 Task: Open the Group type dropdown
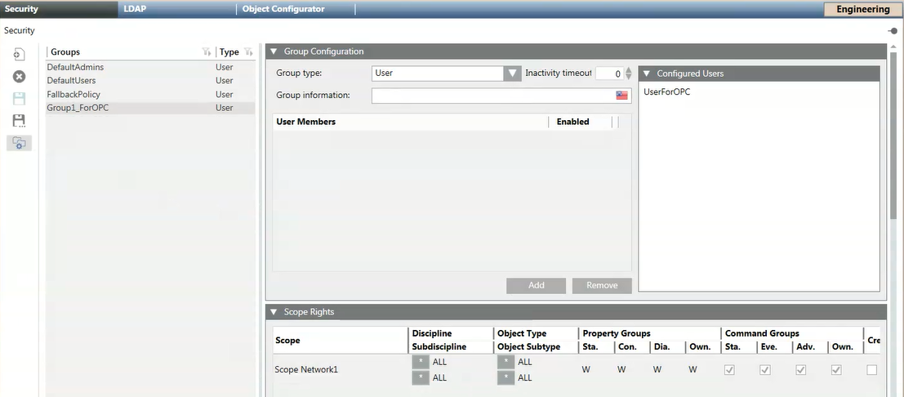512,74
